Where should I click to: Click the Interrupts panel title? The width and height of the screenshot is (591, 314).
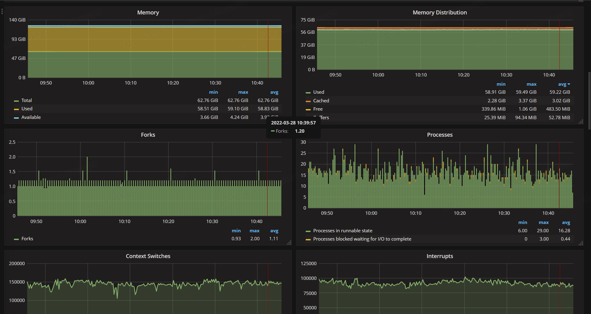click(440, 256)
